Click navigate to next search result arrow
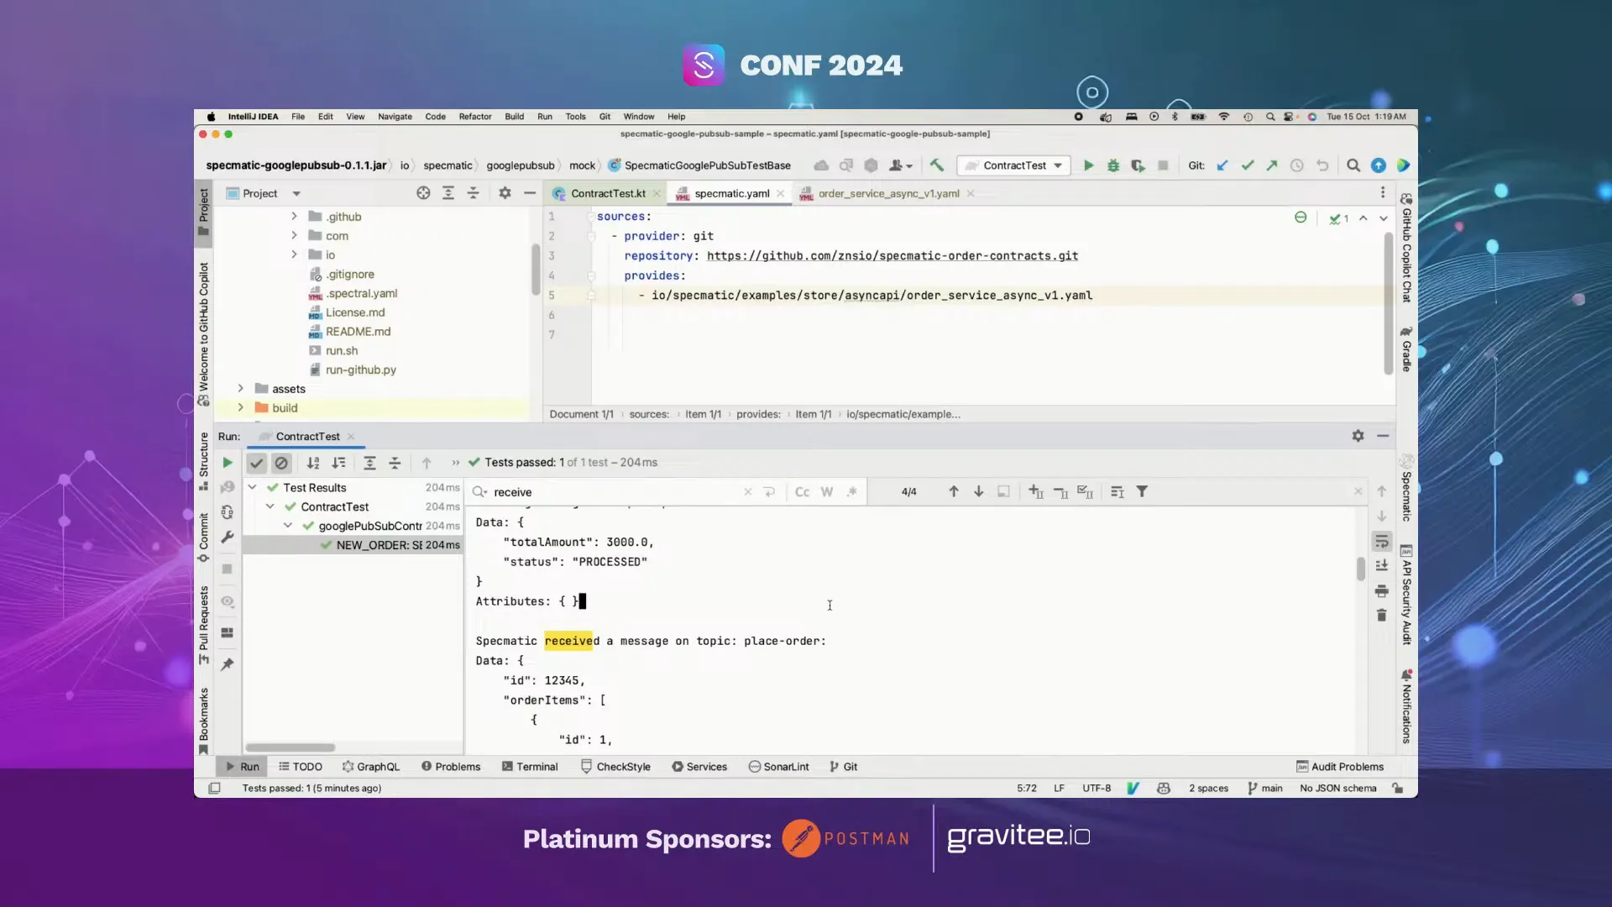 (979, 490)
